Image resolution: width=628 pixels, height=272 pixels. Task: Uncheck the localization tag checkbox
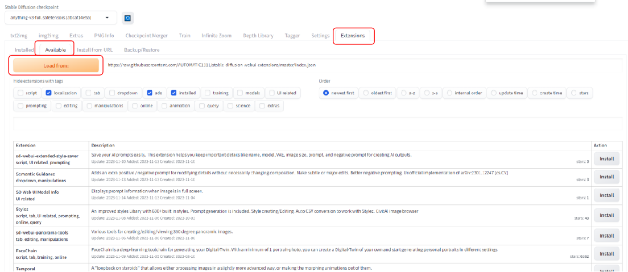[x=49, y=93]
